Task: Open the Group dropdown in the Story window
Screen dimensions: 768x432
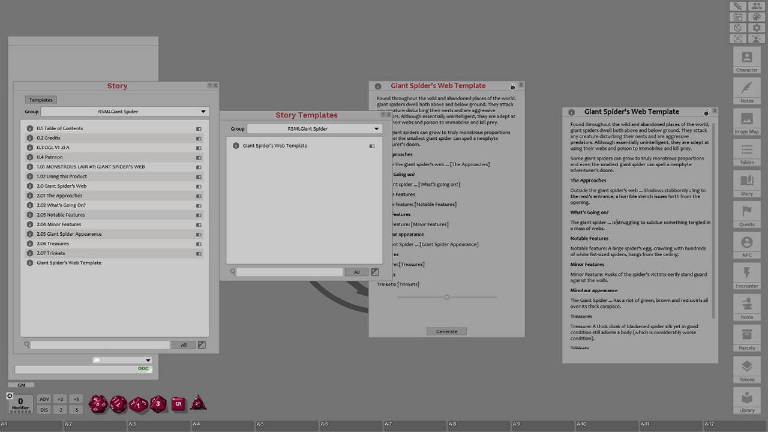Action: 124,112
